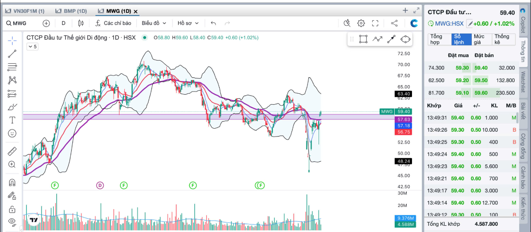The height and width of the screenshot is (232, 531).
Task: Select the trend line drawing tool
Action: pyautogui.click(x=12, y=54)
